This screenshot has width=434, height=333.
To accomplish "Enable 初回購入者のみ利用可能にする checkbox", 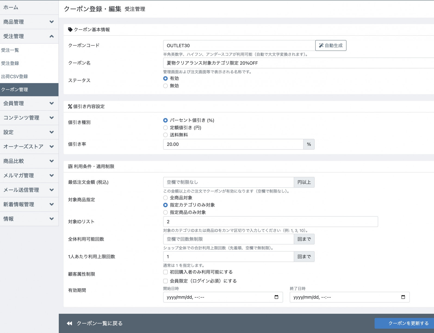I will point(165,272).
